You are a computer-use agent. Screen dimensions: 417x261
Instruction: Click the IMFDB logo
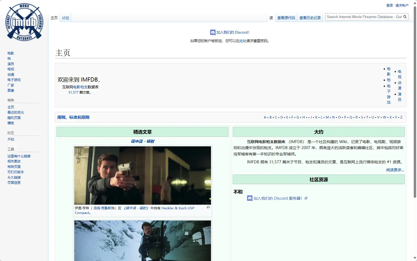pos(24,22)
